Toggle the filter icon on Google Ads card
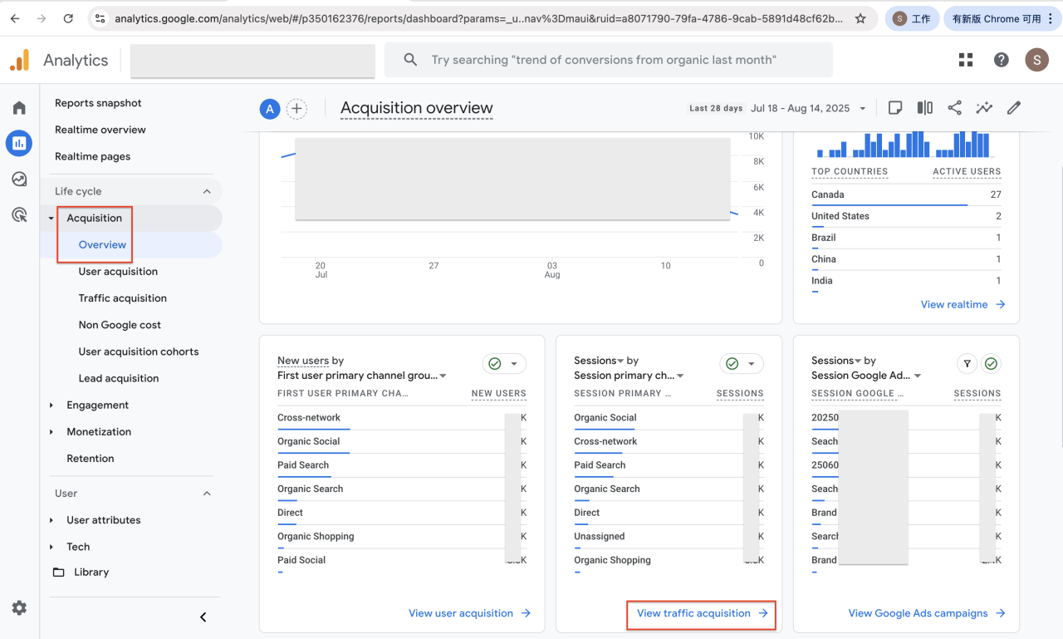The height and width of the screenshot is (639, 1063). point(967,364)
